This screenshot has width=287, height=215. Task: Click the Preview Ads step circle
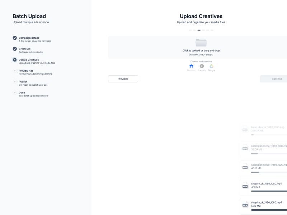coord(14,71)
